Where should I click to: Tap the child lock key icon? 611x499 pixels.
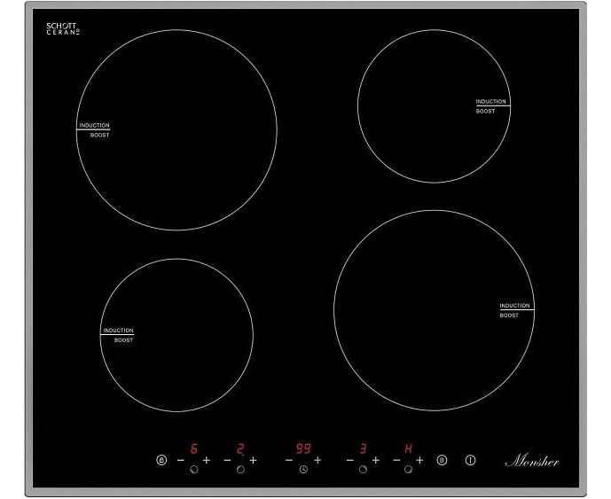pos(161,460)
